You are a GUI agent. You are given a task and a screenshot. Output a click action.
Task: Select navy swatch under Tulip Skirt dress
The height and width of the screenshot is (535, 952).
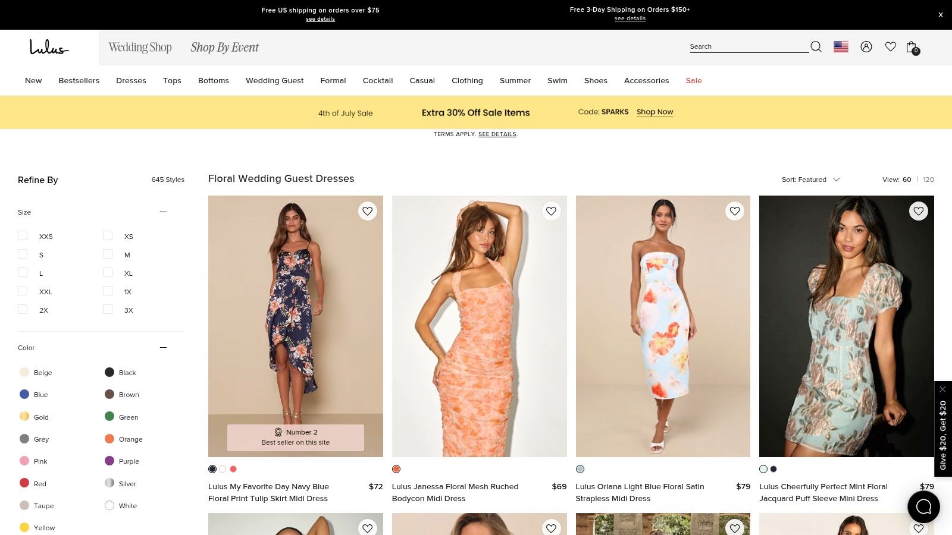212,469
